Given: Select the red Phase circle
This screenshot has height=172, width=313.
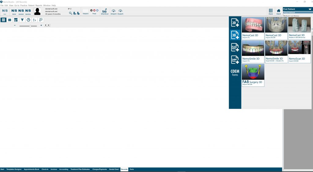Looking at the screenshot, I should coord(94,10).
